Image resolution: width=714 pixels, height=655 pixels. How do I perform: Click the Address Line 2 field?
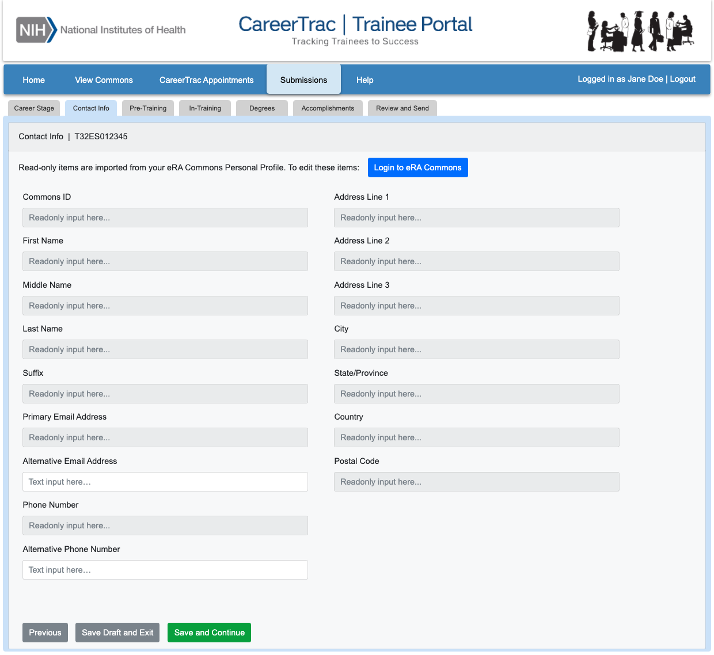coord(477,261)
